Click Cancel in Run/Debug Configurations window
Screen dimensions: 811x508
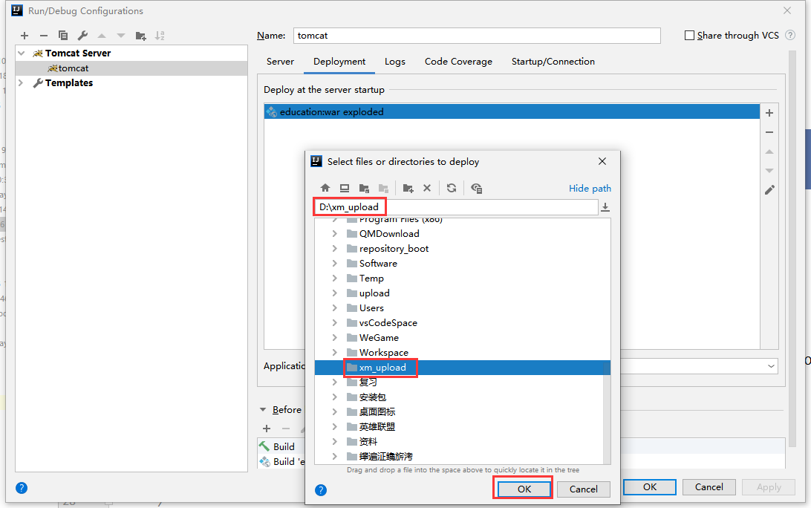click(x=709, y=486)
